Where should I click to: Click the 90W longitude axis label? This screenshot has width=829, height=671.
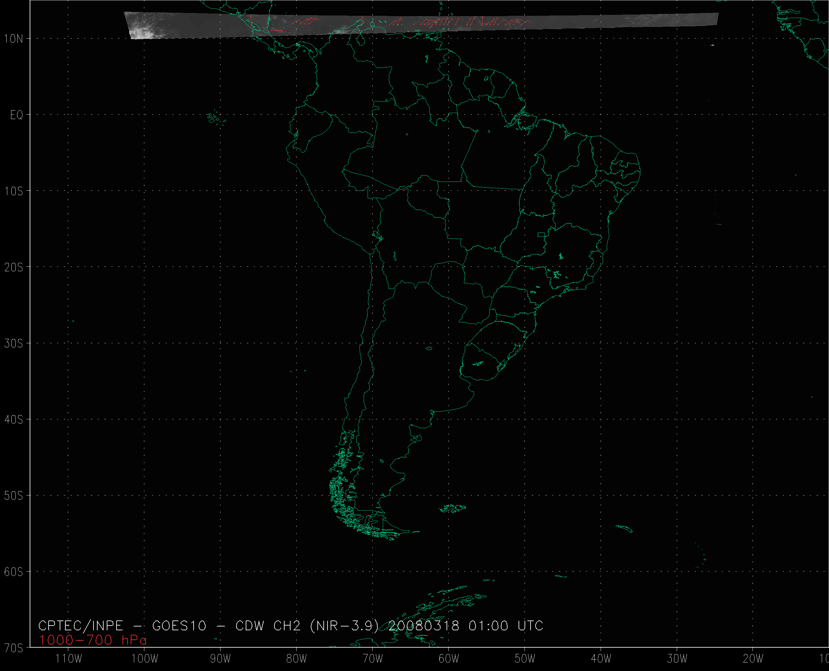tap(220, 658)
